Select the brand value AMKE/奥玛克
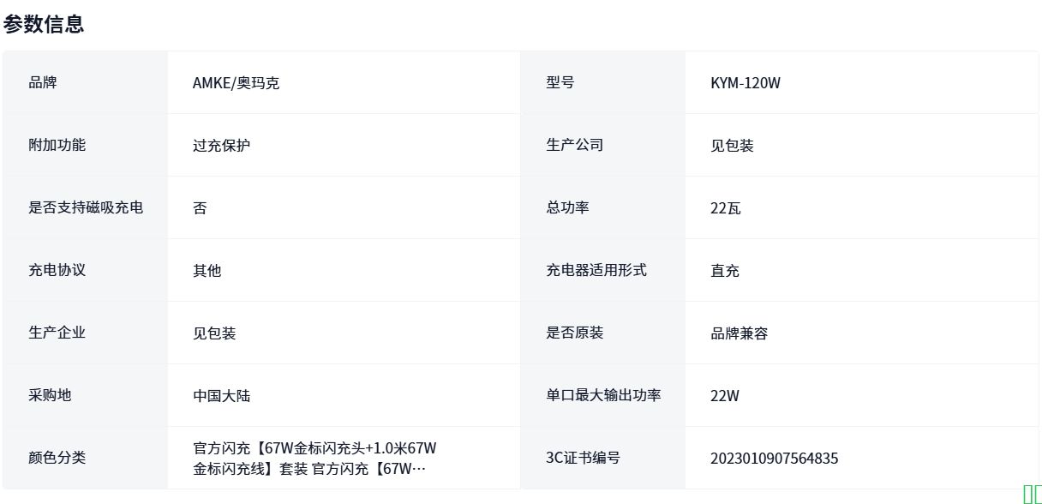 coord(236,83)
